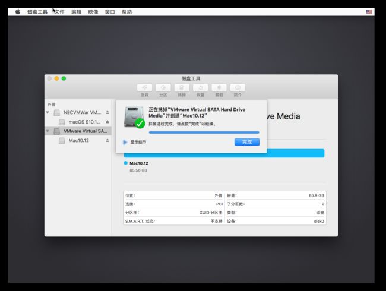Click the disk0 device value
Image resolution: width=386 pixels, height=291 pixels.
coord(319,222)
